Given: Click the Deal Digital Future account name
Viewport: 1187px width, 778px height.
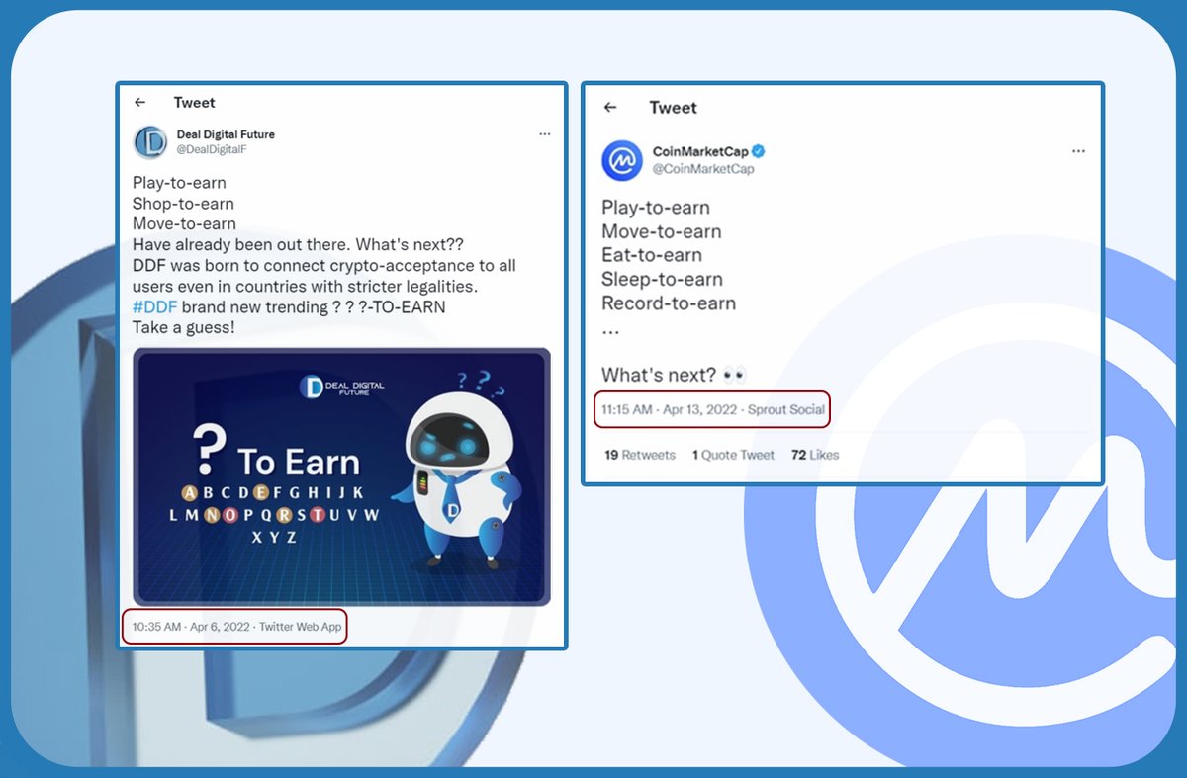Looking at the screenshot, I should click(x=226, y=134).
